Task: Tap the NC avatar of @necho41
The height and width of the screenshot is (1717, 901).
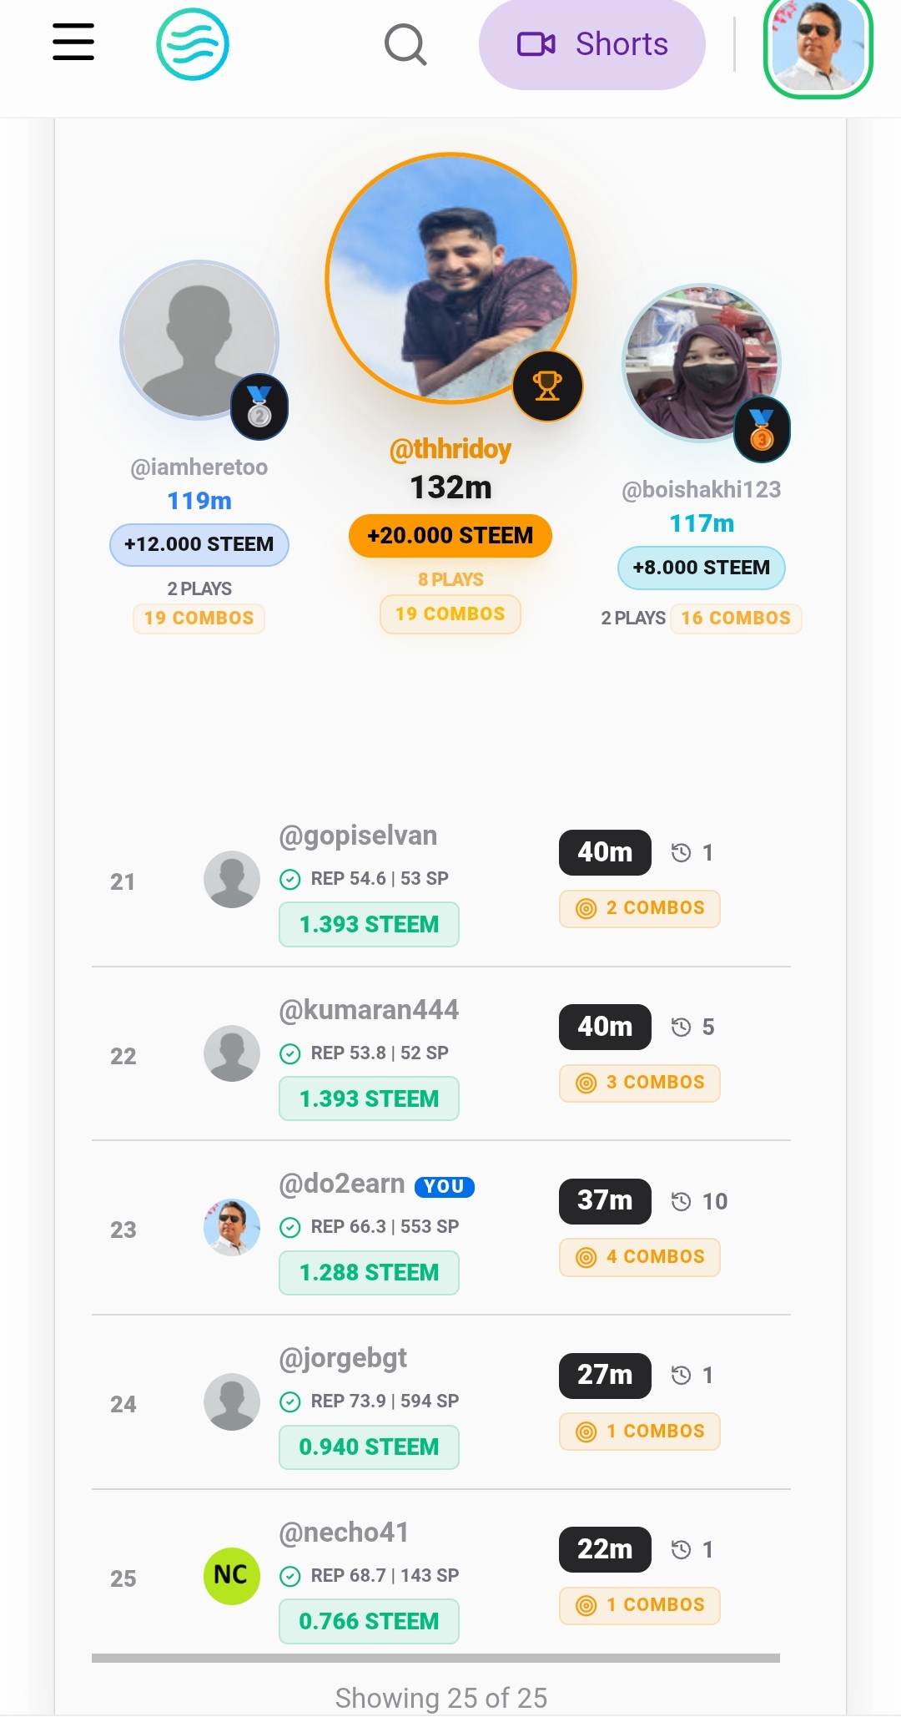Action: tap(232, 1576)
